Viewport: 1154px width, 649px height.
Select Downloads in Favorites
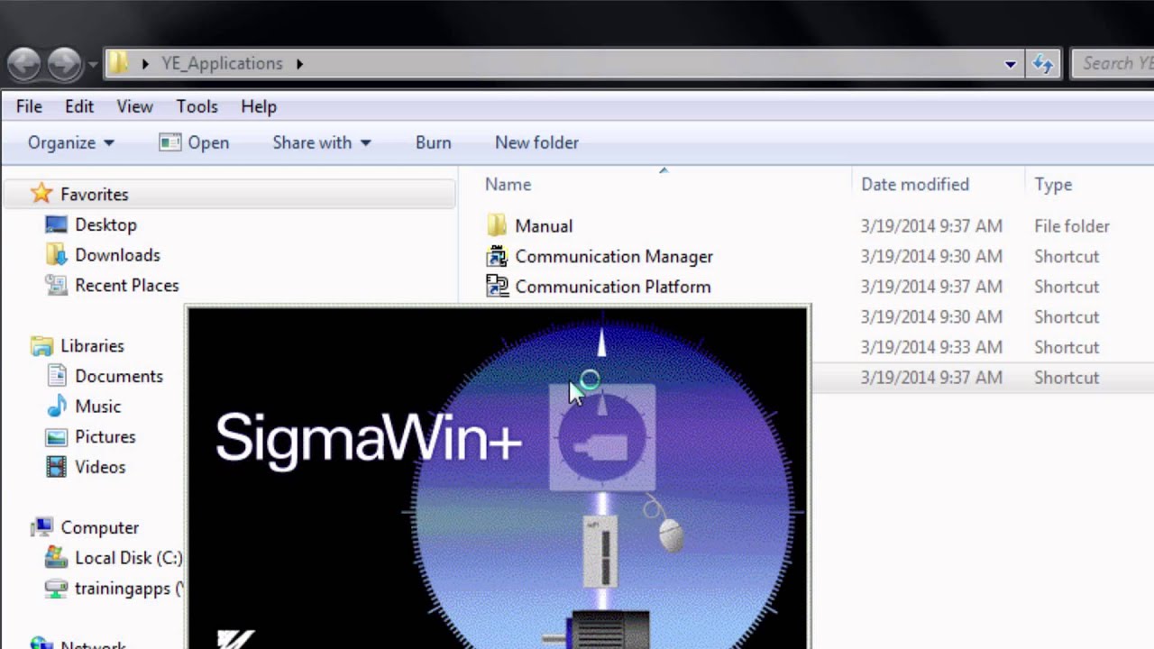[x=117, y=255]
